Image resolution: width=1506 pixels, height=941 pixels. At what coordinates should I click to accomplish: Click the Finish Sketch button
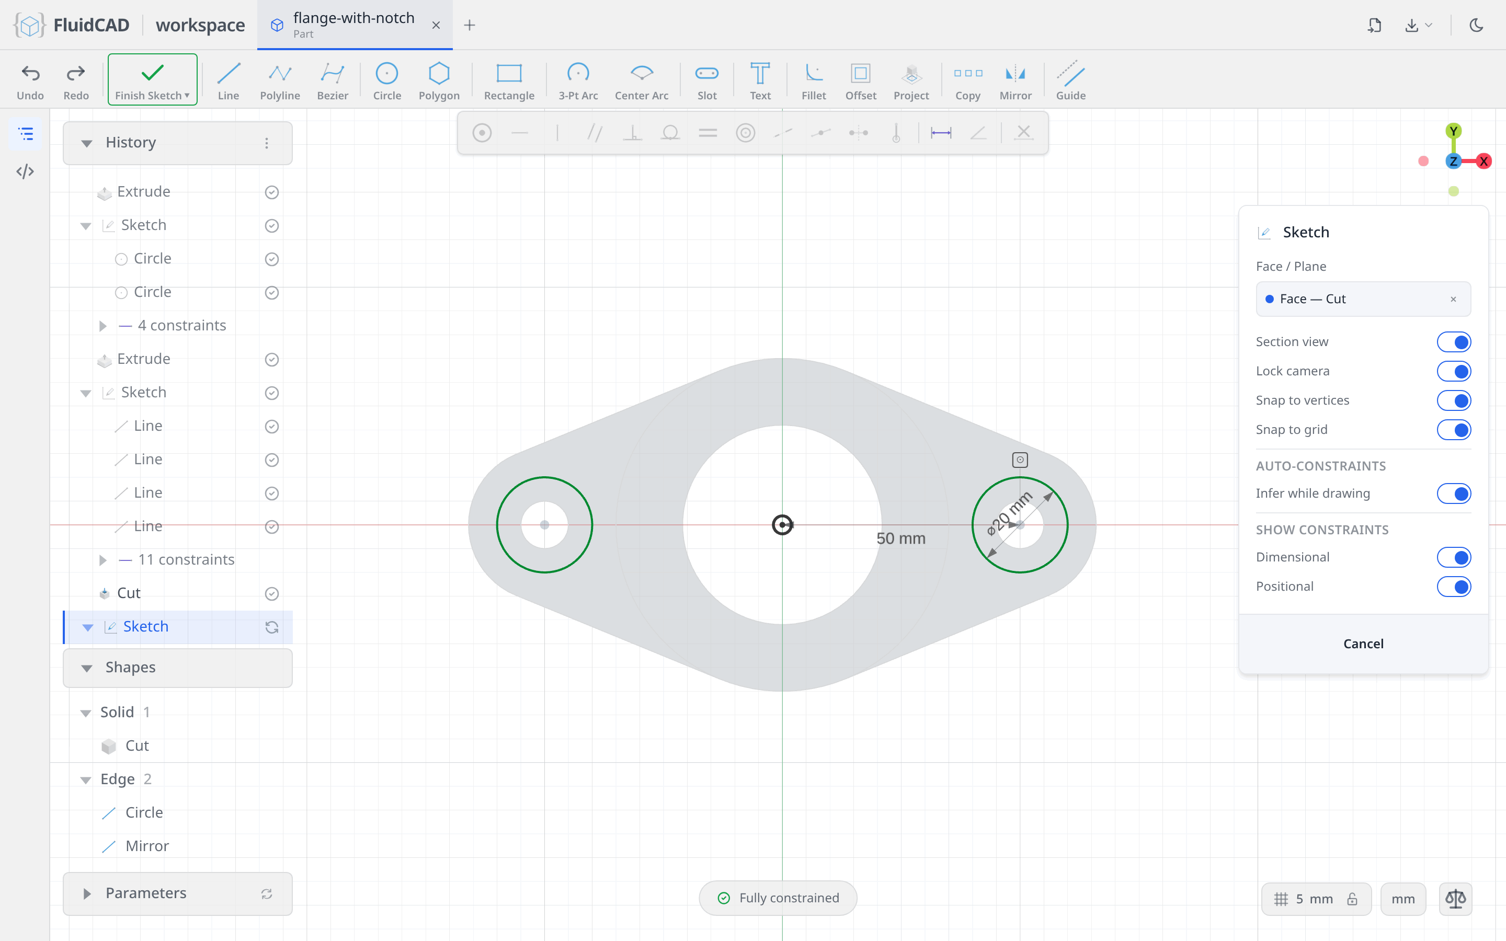(153, 79)
